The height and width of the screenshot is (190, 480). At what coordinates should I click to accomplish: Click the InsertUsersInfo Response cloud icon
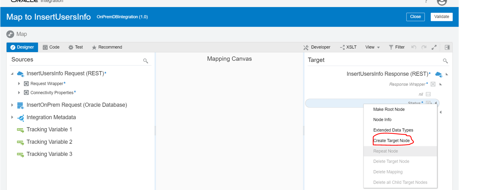tap(439, 74)
